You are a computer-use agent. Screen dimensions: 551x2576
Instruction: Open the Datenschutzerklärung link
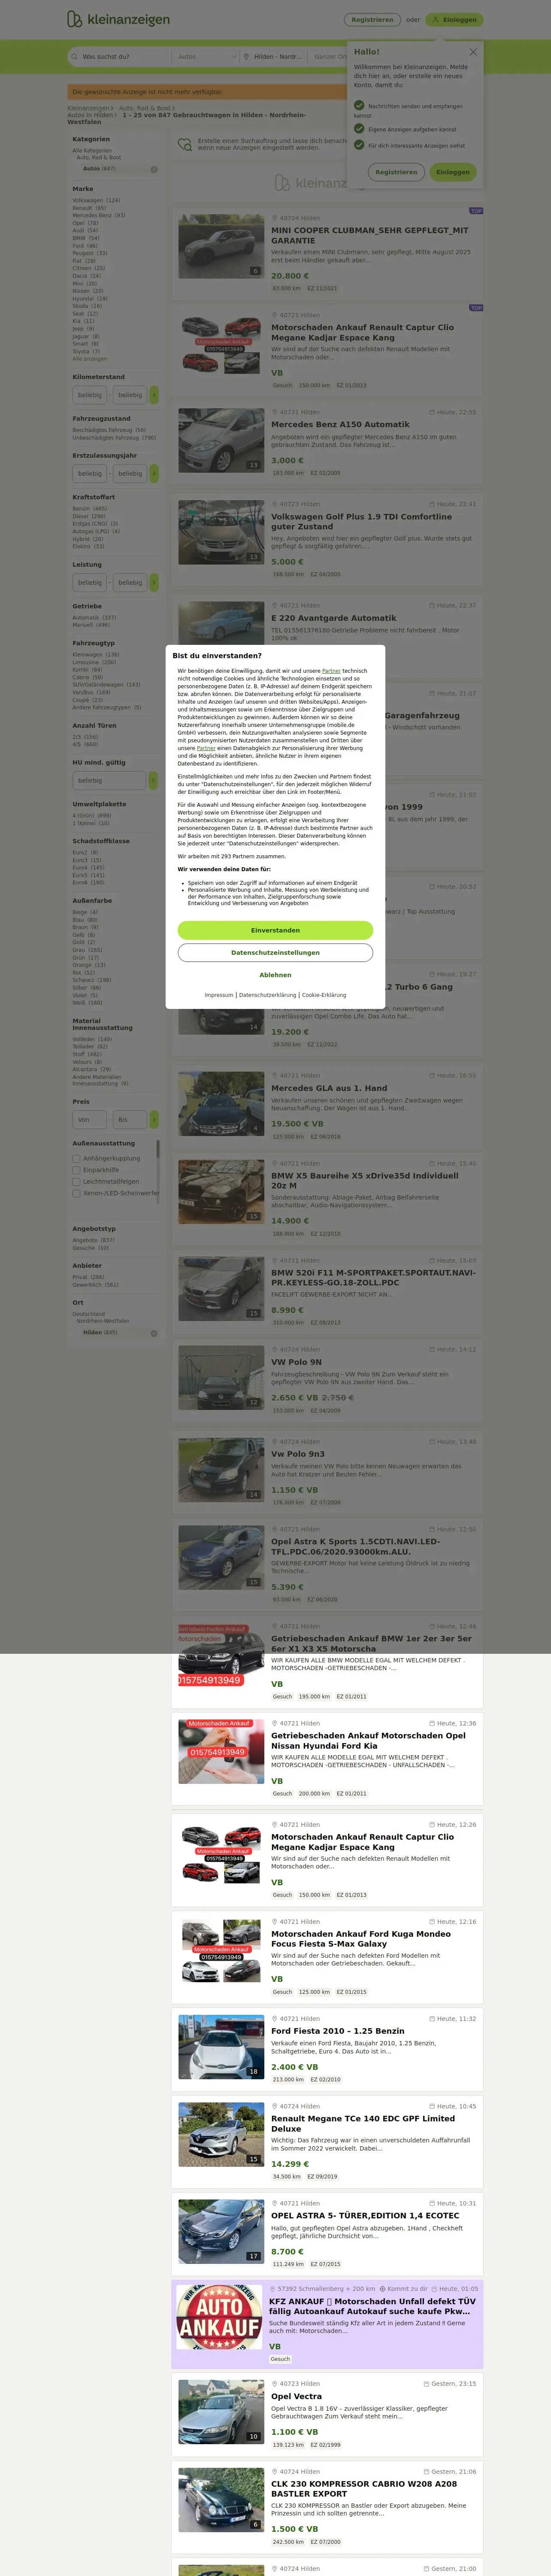tap(267, 995)
